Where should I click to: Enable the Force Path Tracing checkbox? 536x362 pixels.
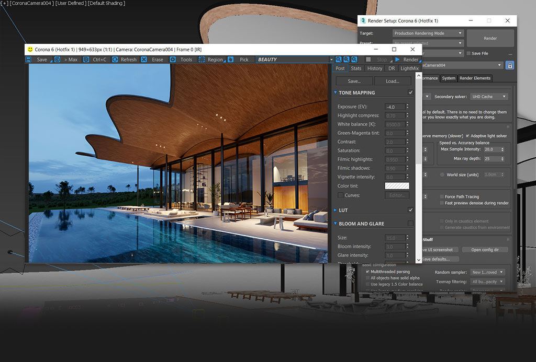click(x=442, y=196)
